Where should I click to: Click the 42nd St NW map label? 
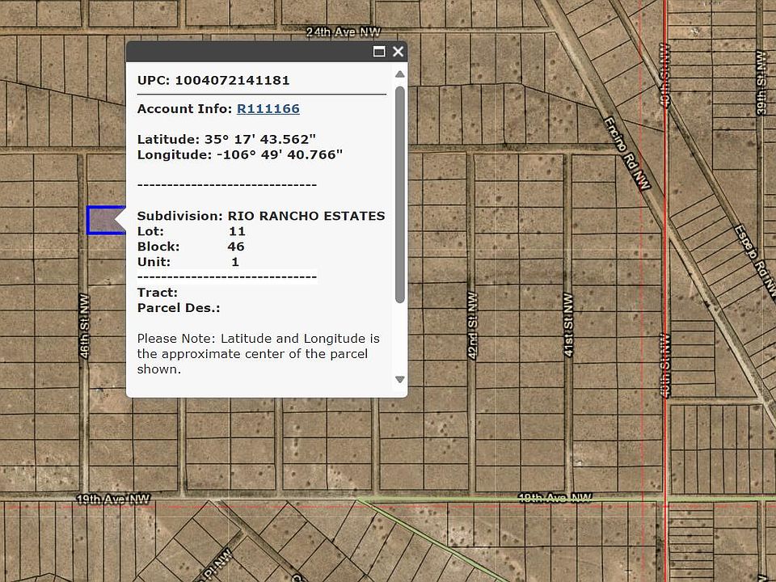(473, 325)
